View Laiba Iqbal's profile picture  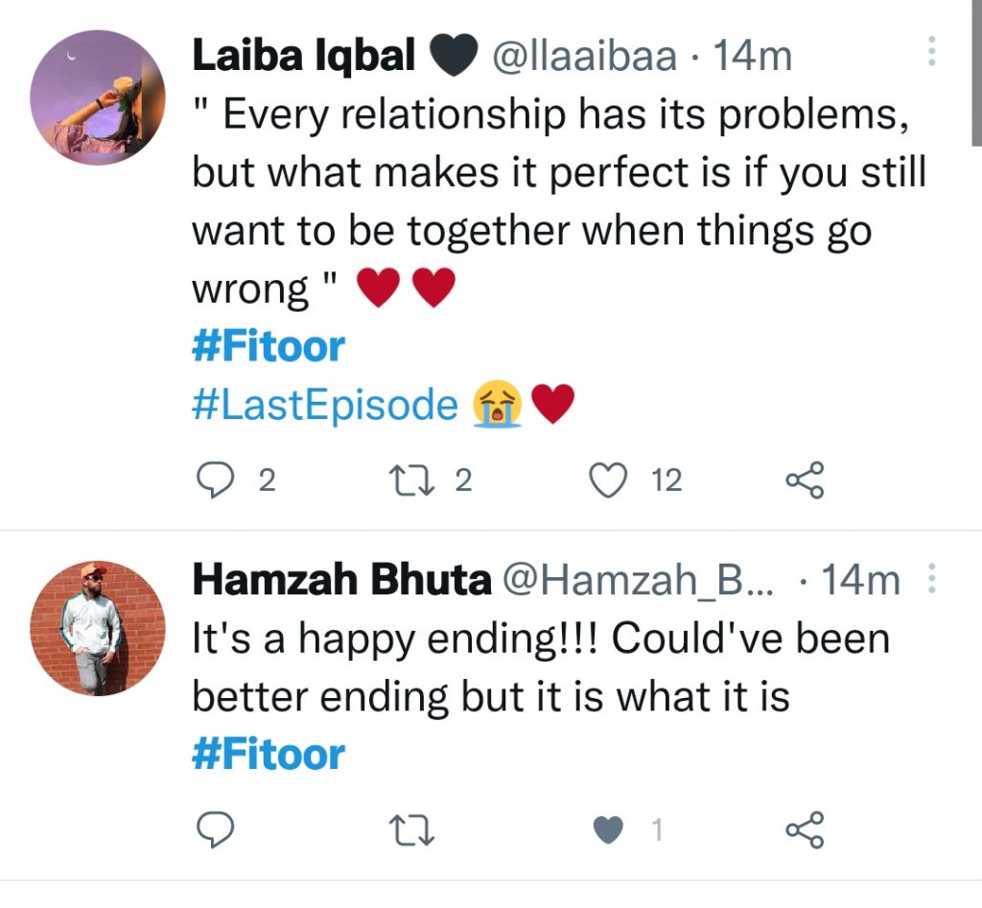[x=98, y=98]
